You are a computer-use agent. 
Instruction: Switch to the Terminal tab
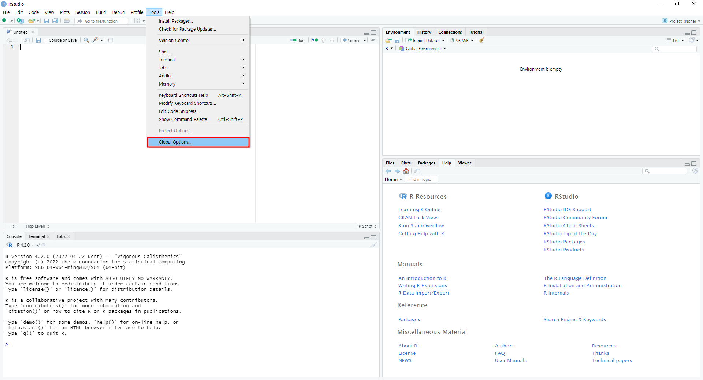[x=37, y=236]
